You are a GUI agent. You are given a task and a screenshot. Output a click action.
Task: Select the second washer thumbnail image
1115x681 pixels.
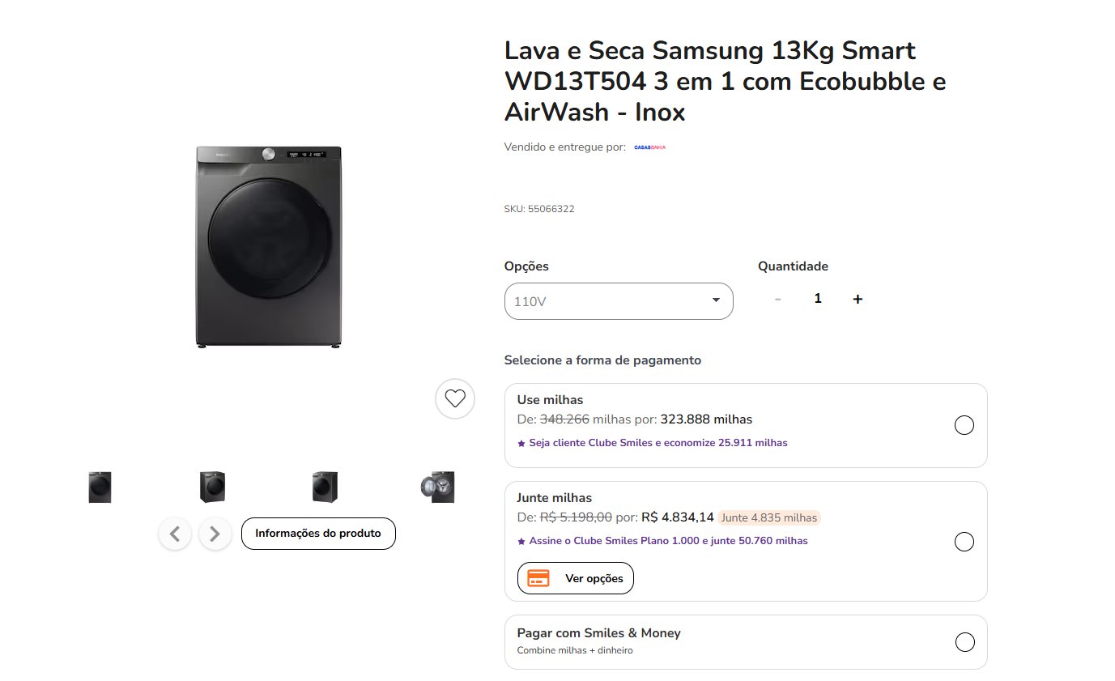[x=212, y=487]
